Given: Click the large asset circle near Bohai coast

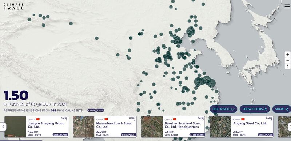Looking at the screenshot, I should click(191, 31).
